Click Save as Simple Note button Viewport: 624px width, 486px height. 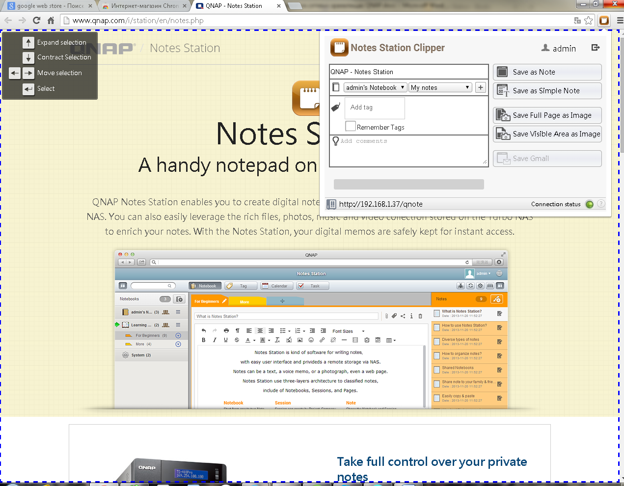coord(547,91)
